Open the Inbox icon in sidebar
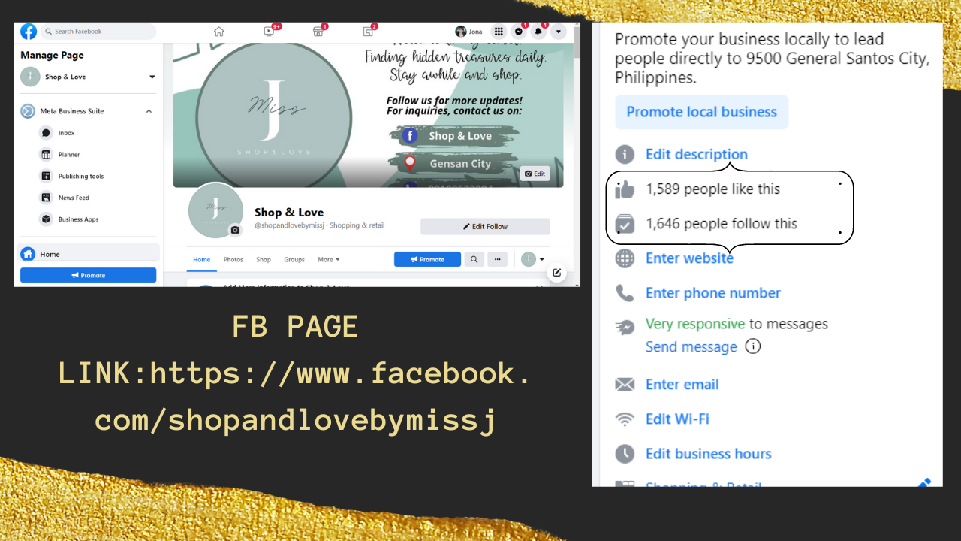This screenshot has width=961, height=541. [x=46, y=133]
